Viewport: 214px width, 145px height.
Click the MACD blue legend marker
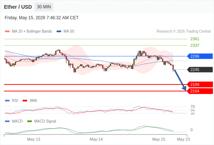pyautogui.click(x=7, y=121)
